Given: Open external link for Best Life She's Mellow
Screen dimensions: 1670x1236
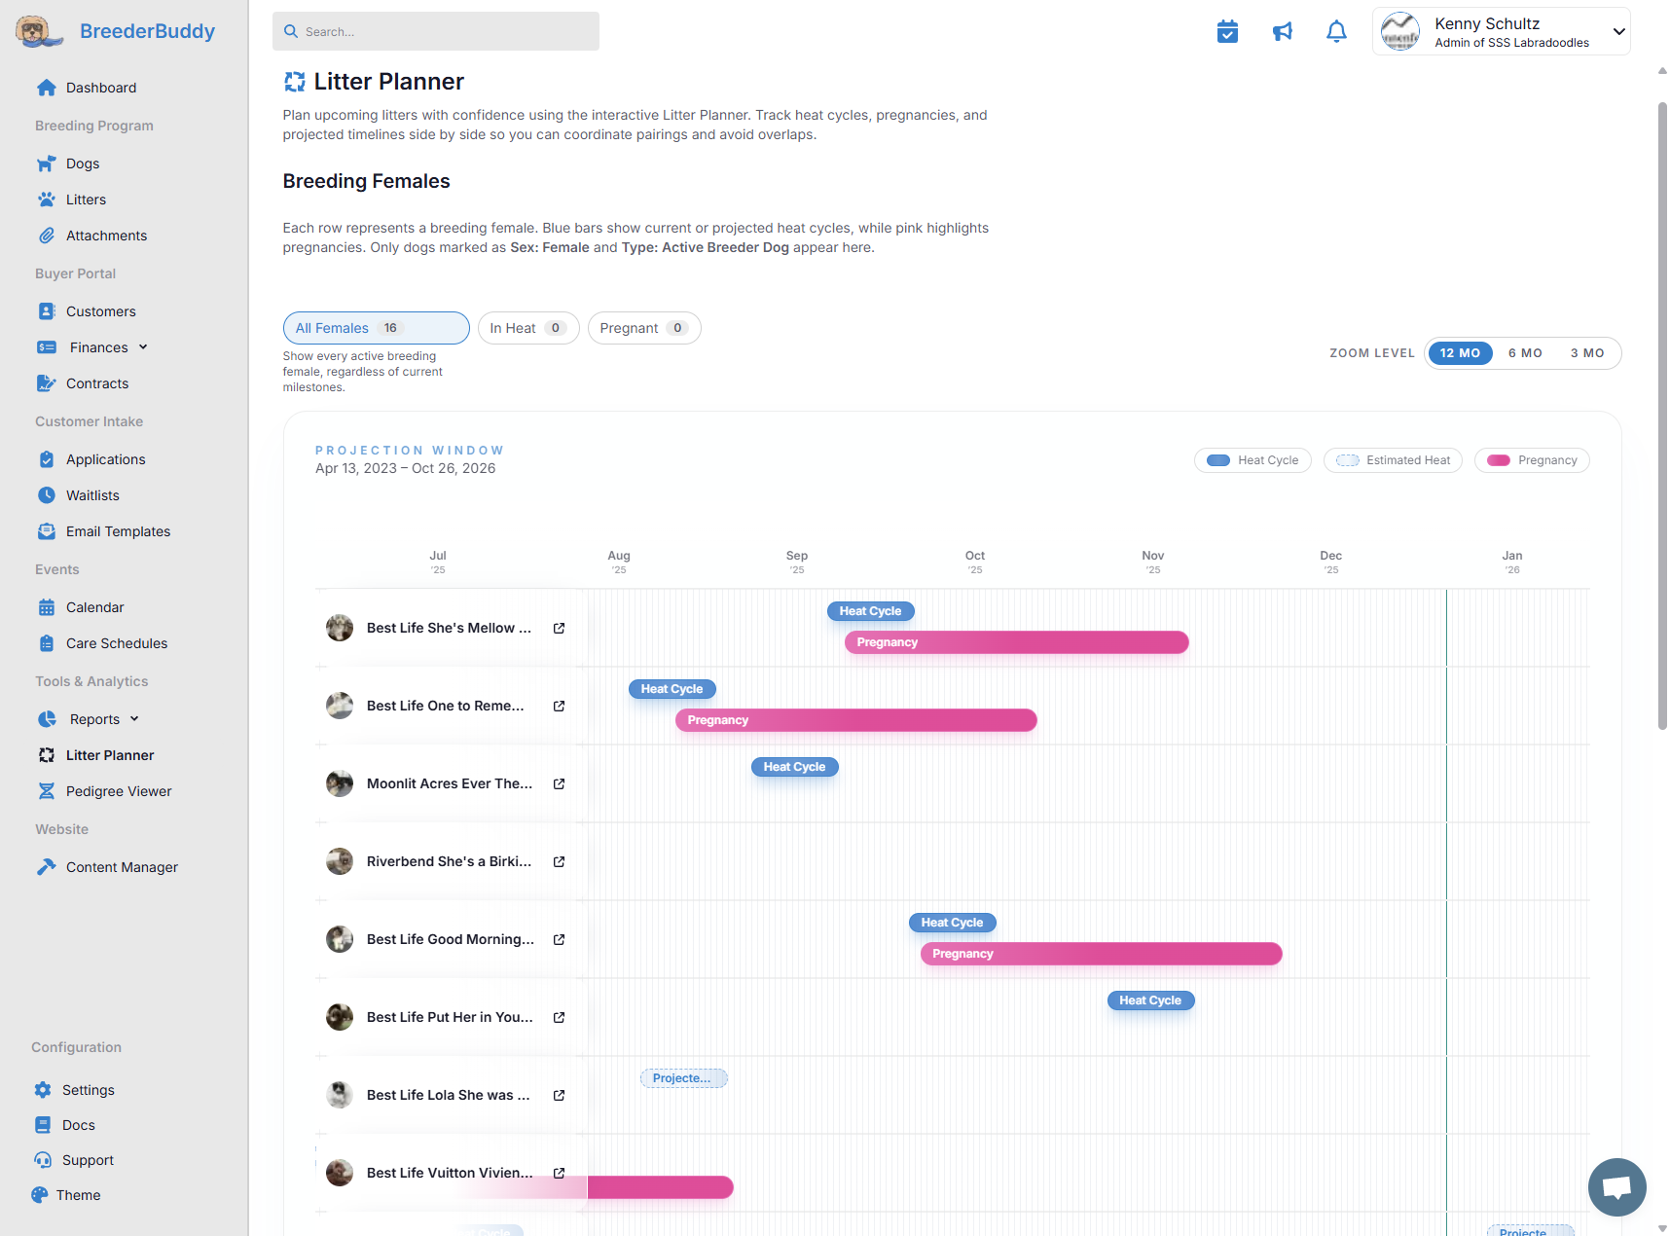Looking at the screenshot, I should coord(560,629).
